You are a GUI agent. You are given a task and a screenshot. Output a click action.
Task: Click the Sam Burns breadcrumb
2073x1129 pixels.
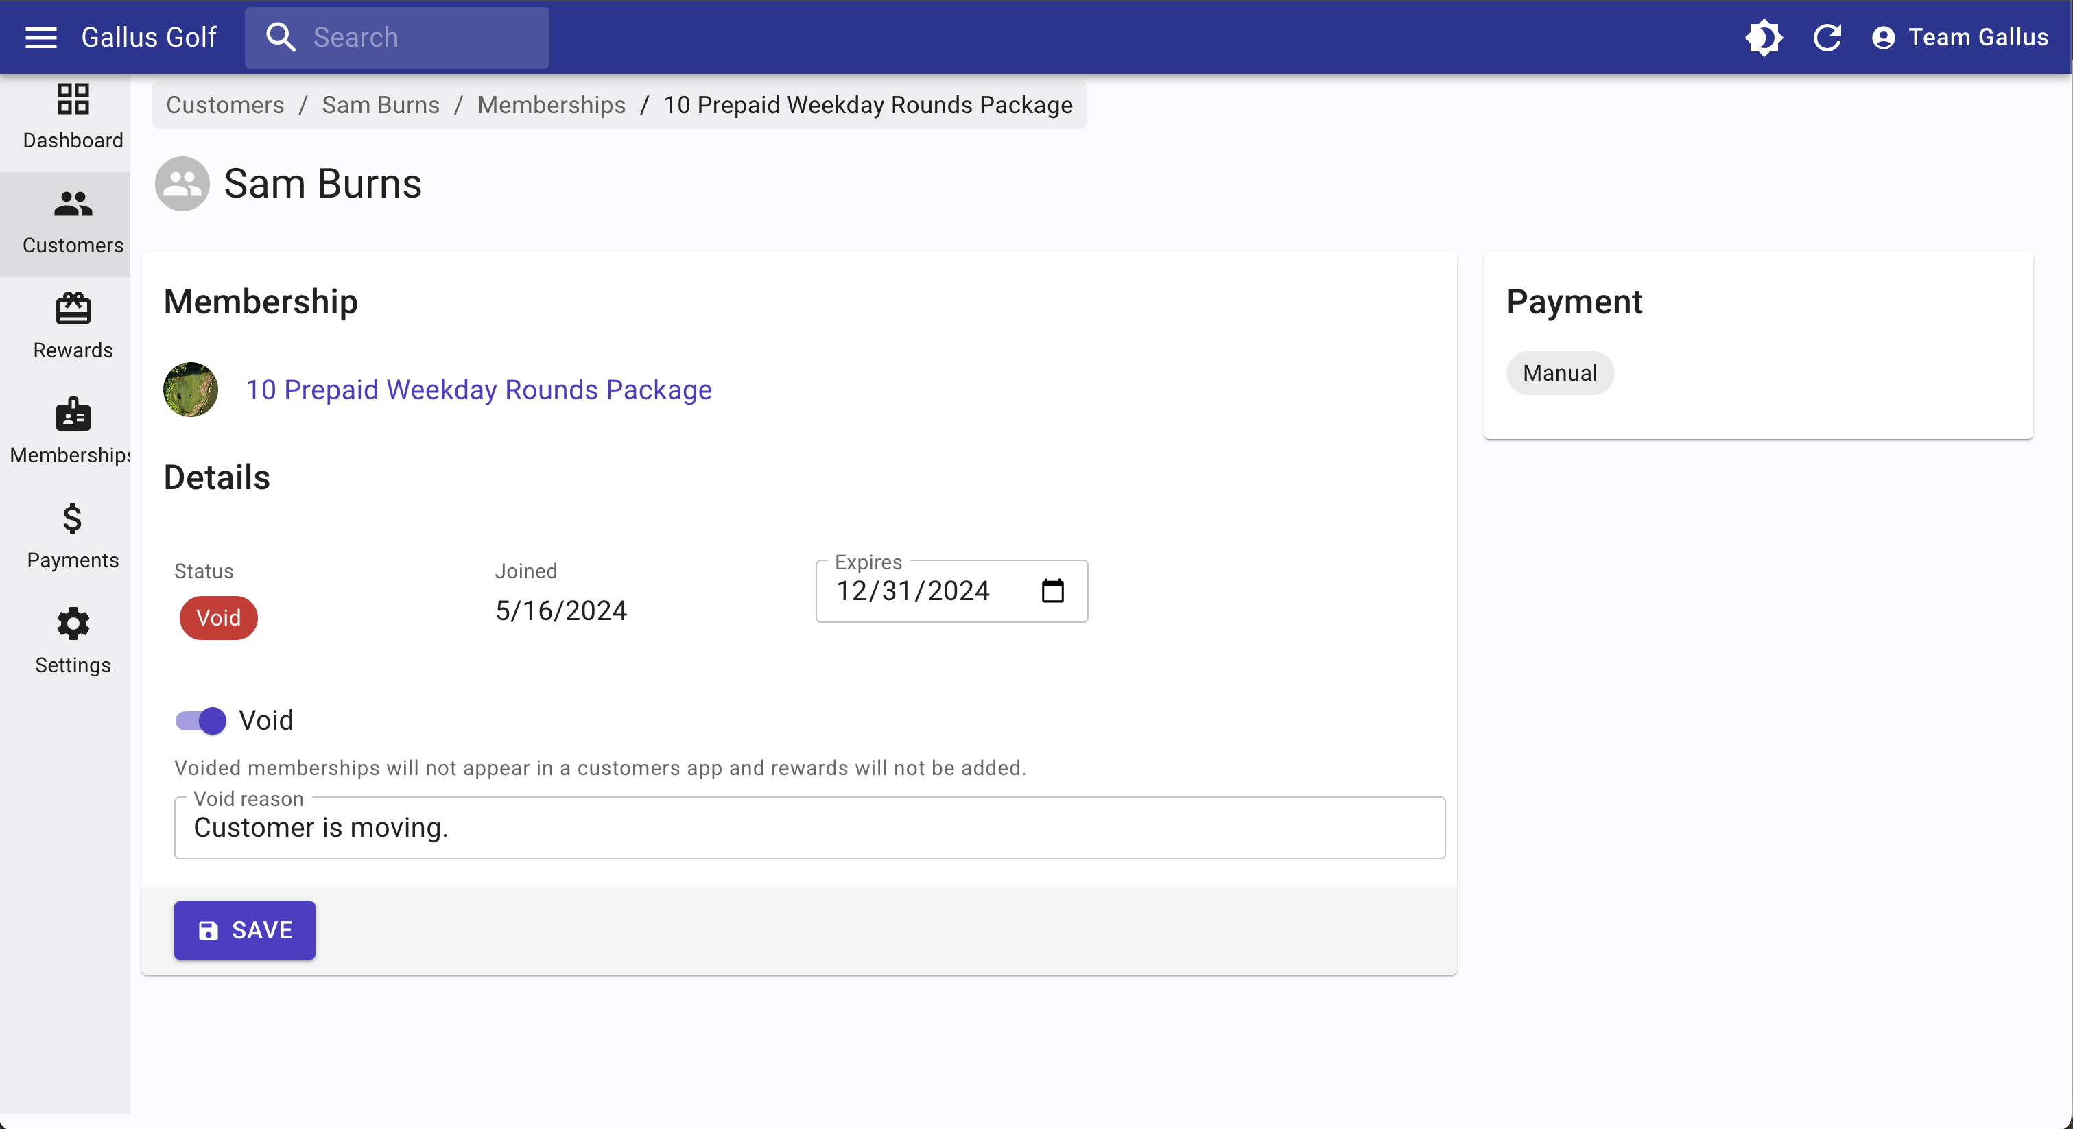pyautogui.click(x=381, y=105)
